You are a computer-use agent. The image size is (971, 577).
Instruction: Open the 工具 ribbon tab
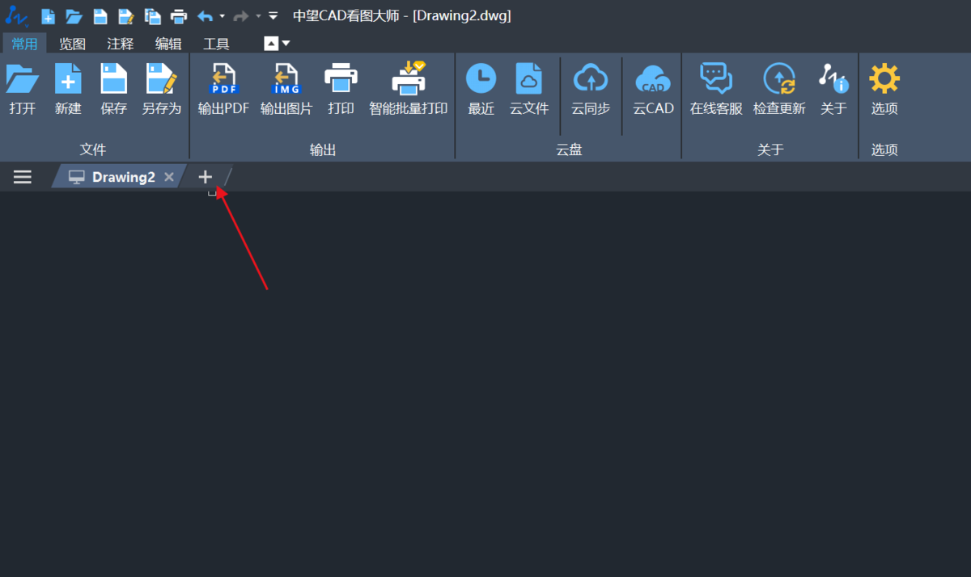pos(216,44)
